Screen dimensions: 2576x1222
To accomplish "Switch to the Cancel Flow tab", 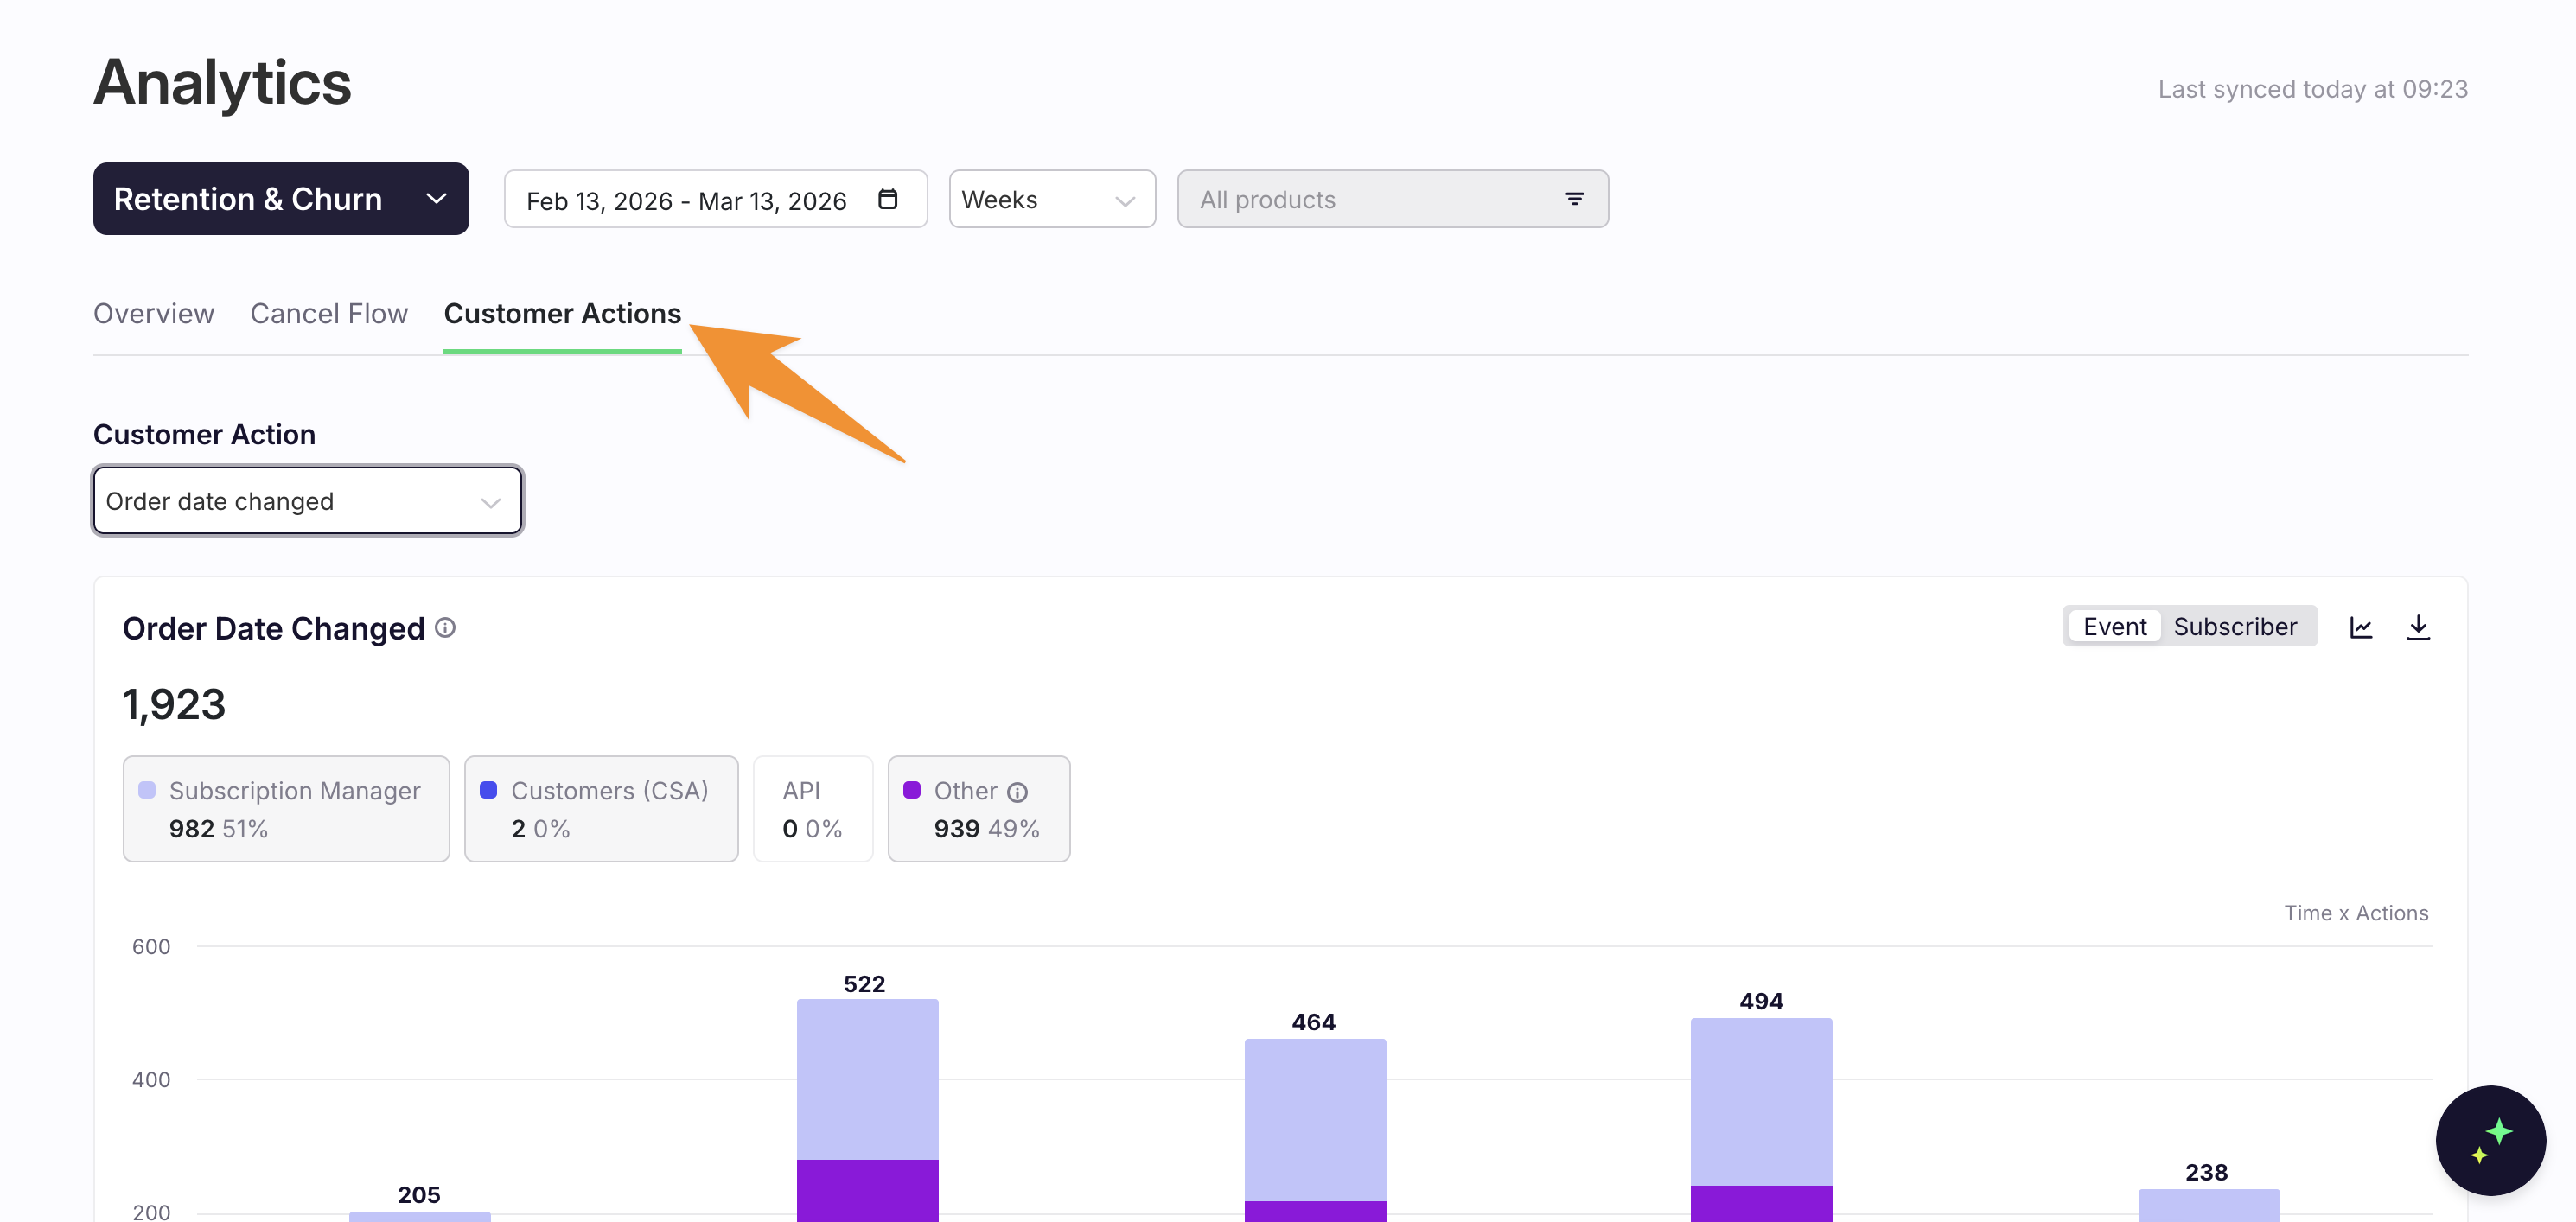I will point(328,313).
